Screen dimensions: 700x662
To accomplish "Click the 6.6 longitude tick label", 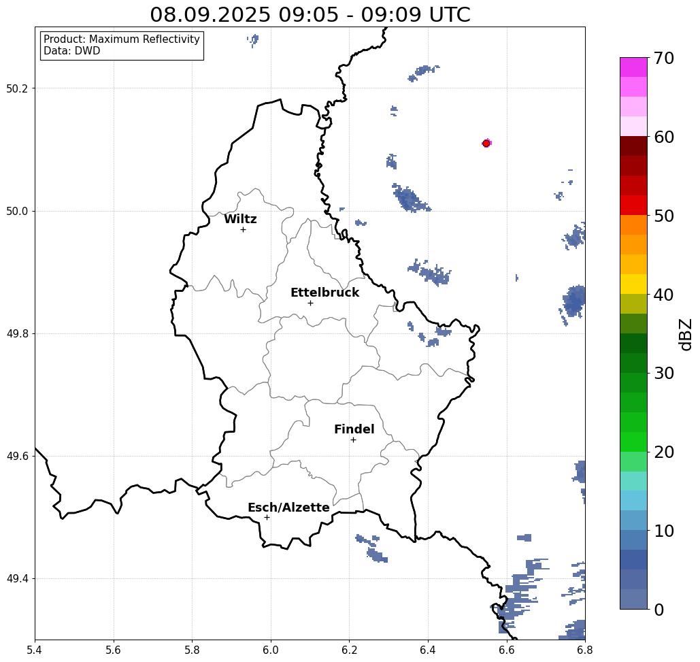I will click(507, 650).
